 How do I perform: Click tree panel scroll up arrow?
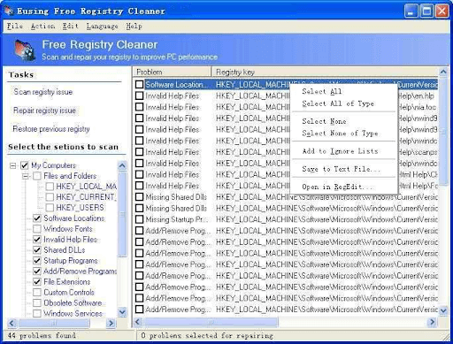[122, 166]
